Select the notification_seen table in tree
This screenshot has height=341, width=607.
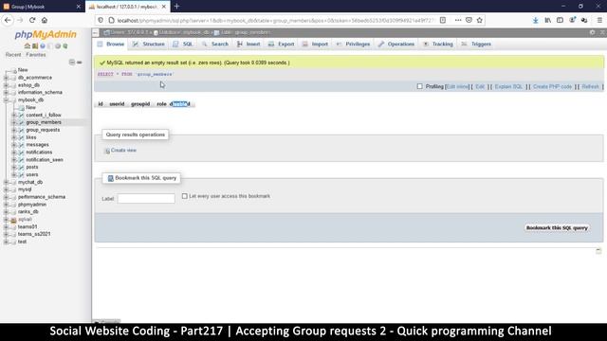pyautogui.click(x=45, y=160)
